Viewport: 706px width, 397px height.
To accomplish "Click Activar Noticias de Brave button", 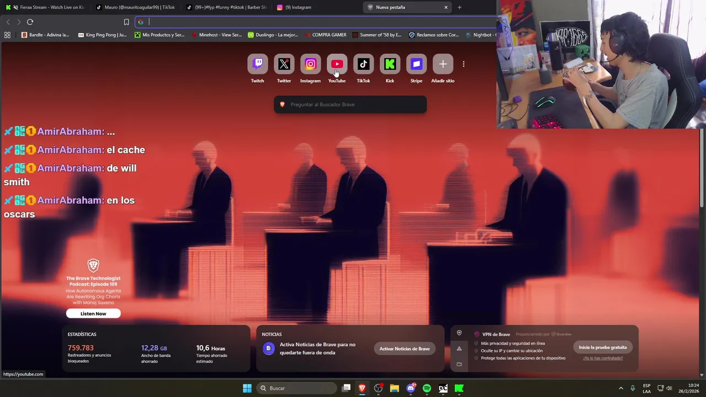I will (x=404, y=348).
